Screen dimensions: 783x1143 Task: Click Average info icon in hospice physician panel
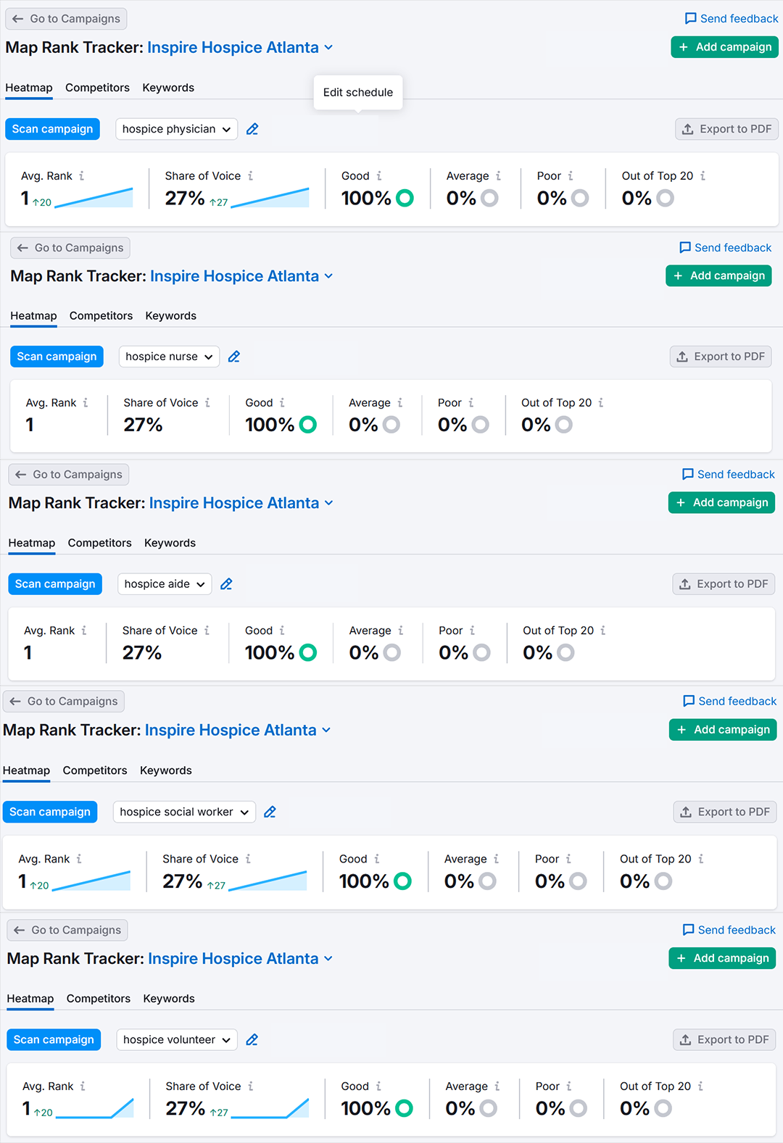(498, 176)
